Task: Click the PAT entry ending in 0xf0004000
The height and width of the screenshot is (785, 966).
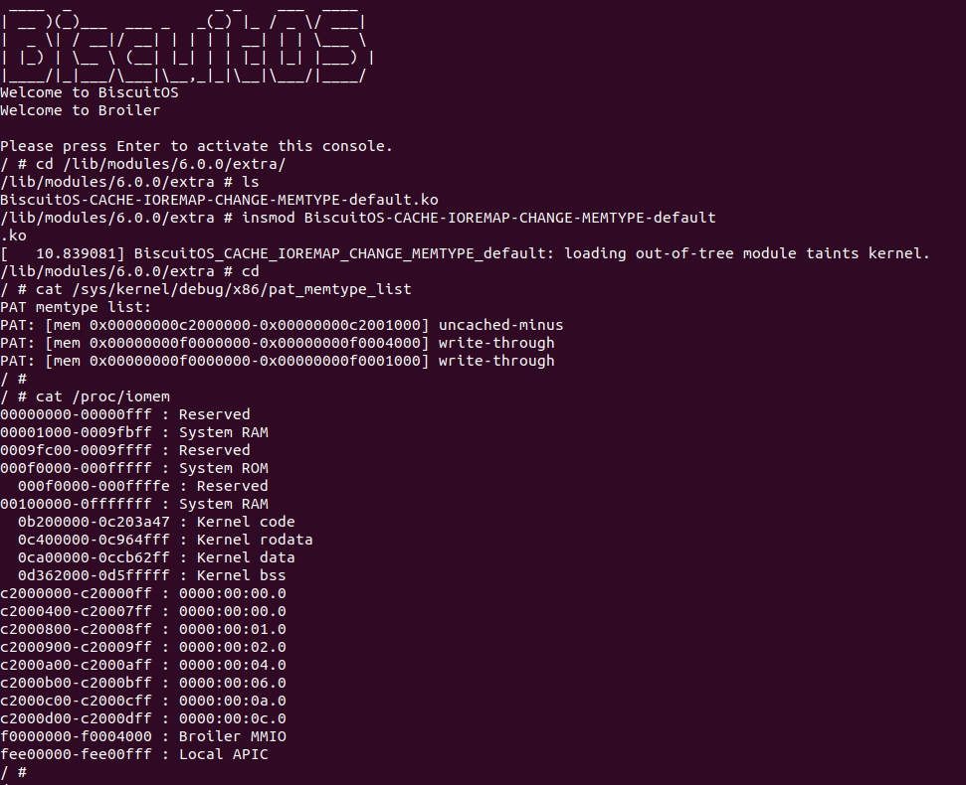Action: [277, 343]
